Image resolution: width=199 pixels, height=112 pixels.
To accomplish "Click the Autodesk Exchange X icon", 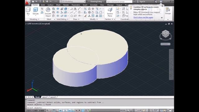I will (156, 2).
